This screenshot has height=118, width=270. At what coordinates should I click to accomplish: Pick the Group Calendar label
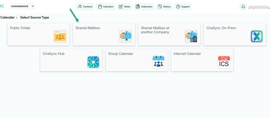(120, 54)
